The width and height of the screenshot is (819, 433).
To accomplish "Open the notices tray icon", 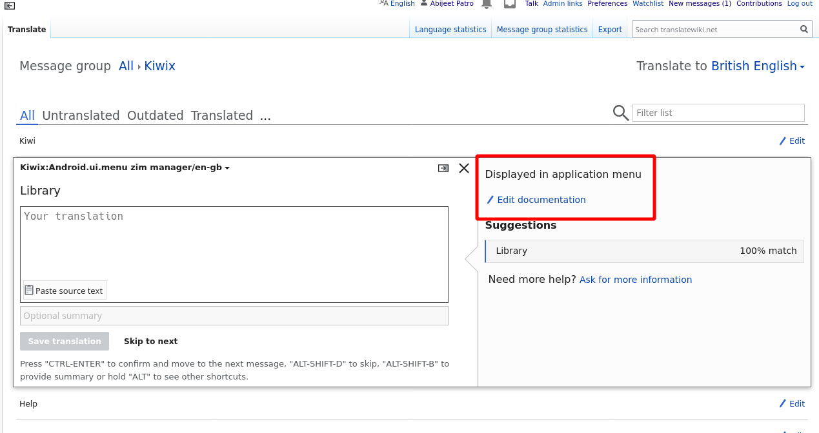I will click(x=510, y=4).
